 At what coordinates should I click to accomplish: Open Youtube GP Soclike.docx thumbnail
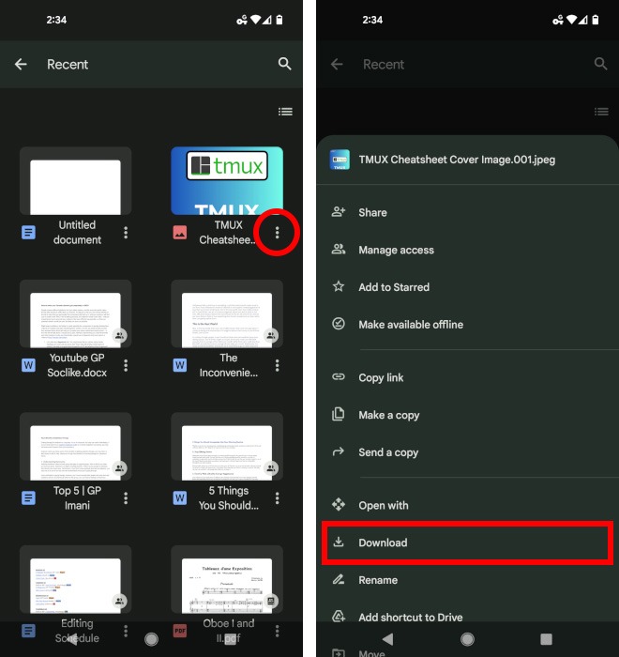tap(75, 313)
